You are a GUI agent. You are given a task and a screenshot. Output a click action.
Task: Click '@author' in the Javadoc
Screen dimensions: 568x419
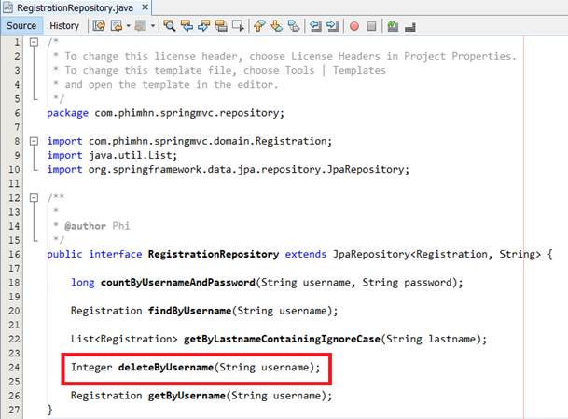click(x=85, y=226)
